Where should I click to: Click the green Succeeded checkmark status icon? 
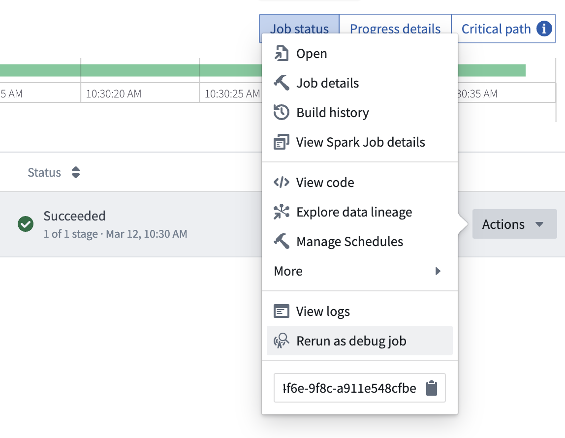(26, 224)
